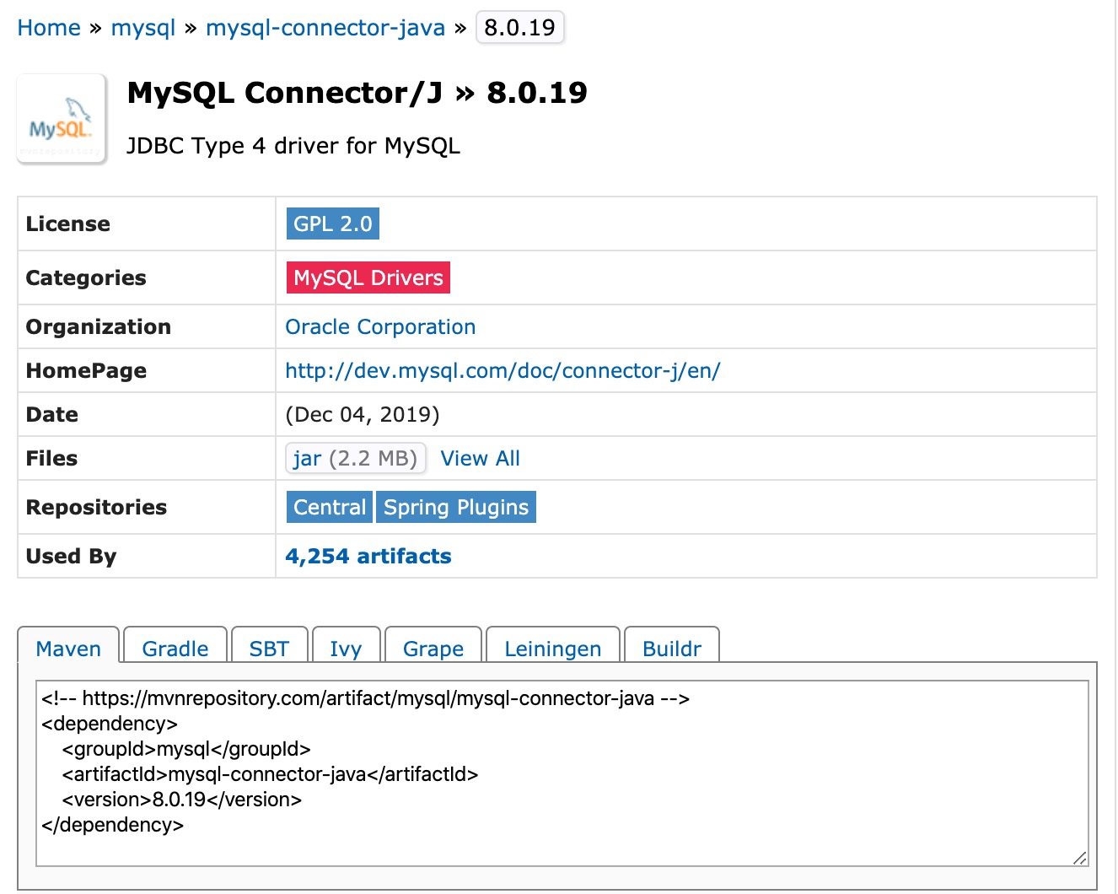Image resolution: width=1118 pixels, height=894 pixels.
Task: Switch to the Gradle tab
Action: tap(175, 646)
